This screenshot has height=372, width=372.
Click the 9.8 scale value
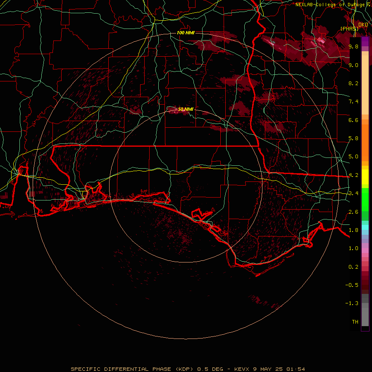coord(353,46)
